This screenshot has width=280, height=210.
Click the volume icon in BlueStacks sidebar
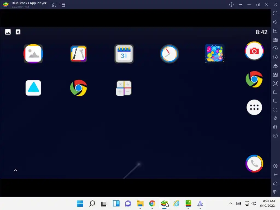(275, 22)
